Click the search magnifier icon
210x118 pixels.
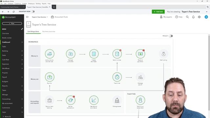coord(187,17)
